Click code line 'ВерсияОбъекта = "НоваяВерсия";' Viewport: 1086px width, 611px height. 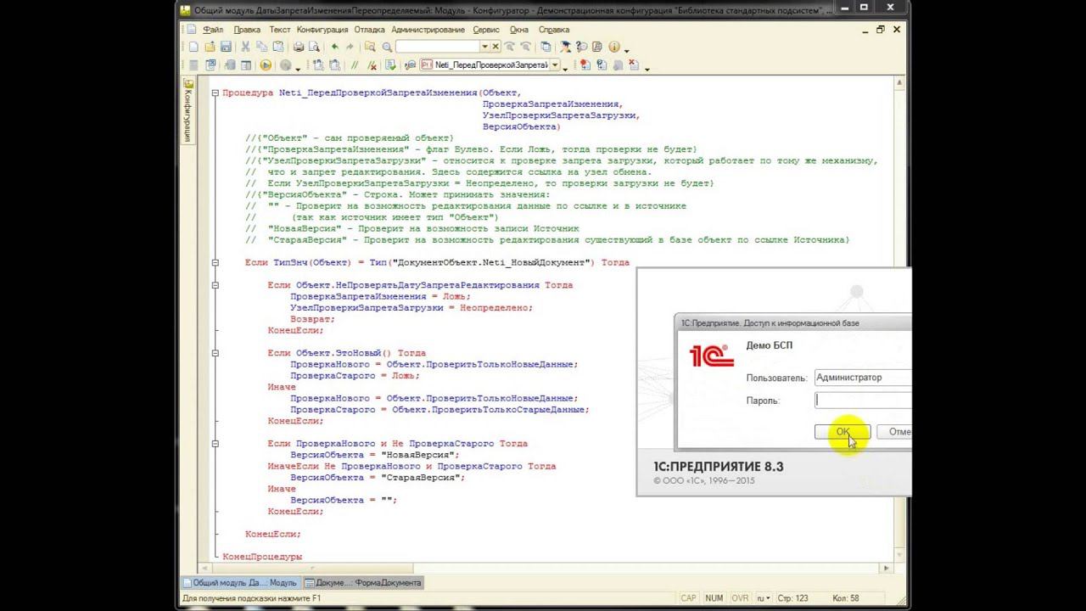click(x=374, y=455)
